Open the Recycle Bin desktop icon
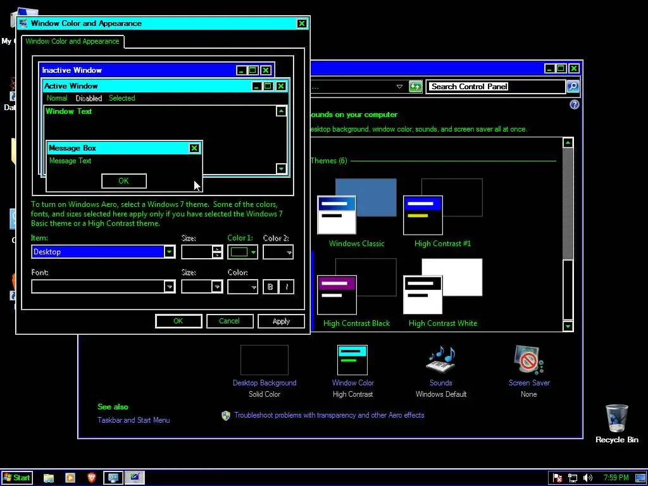The image size is (648, 486). (616, 423)
